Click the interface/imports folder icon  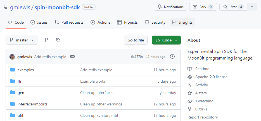13,104
